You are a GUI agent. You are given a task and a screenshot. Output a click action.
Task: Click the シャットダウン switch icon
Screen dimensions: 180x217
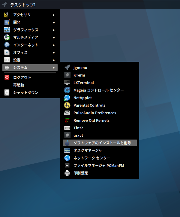[x=7, y=93]
